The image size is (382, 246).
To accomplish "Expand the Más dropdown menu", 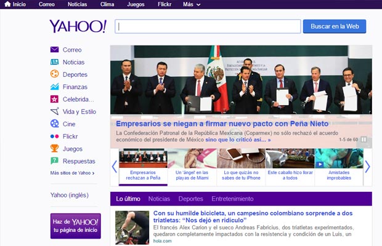I will pyautogui.click(x=192, y=4).
